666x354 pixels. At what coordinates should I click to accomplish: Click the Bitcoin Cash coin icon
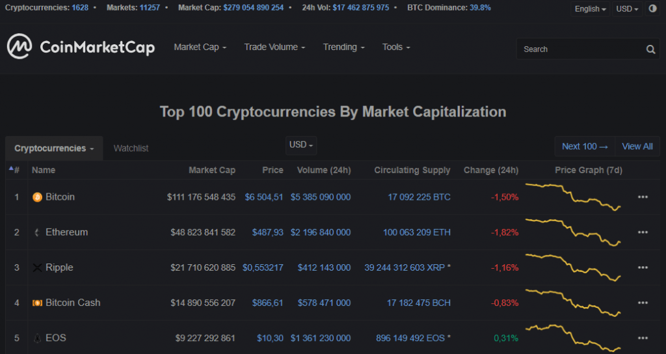pyautogui.click(x=37, y=303)
